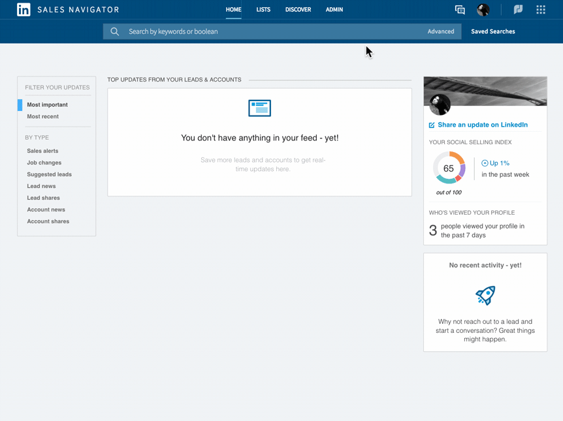Select the Most important filter
Screen dimensions: 563x421
tap(47, 104)
